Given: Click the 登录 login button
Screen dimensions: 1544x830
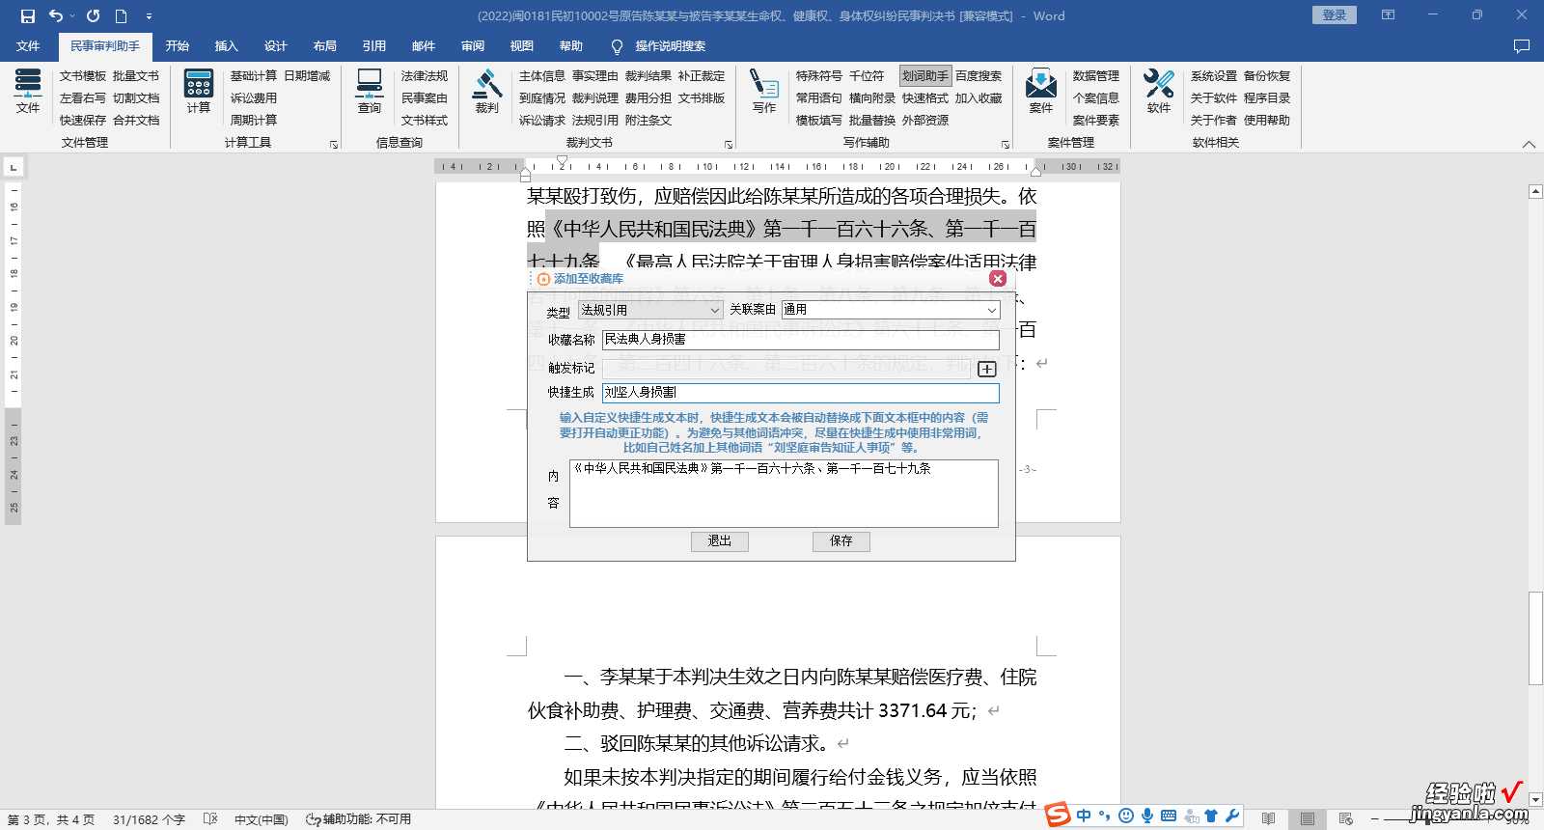Looking at the screenshot, I should (1335, 15).
